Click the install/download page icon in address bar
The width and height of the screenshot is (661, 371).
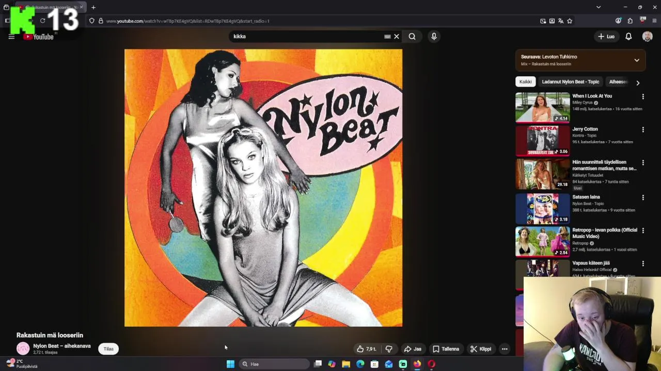552,21
